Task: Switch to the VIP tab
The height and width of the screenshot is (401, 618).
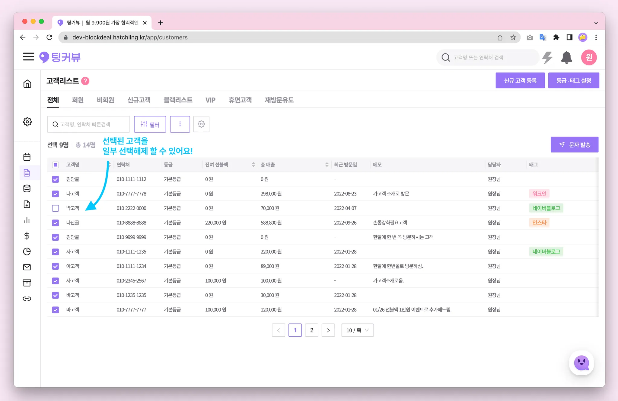Action: click(210, 100)
